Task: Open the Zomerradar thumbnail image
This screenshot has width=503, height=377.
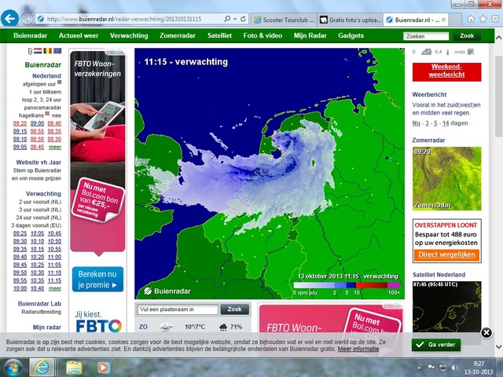Action: click(x=446, y=179)
